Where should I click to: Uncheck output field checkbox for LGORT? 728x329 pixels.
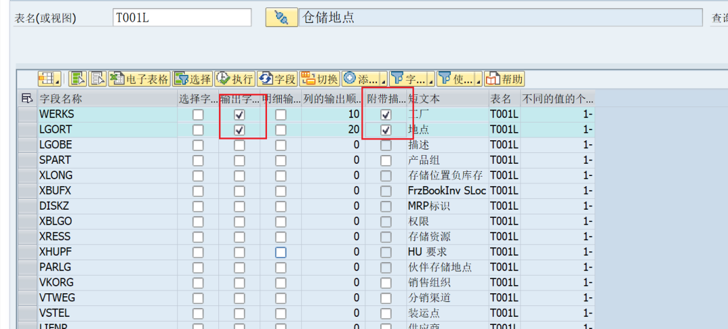click(239, 130)
